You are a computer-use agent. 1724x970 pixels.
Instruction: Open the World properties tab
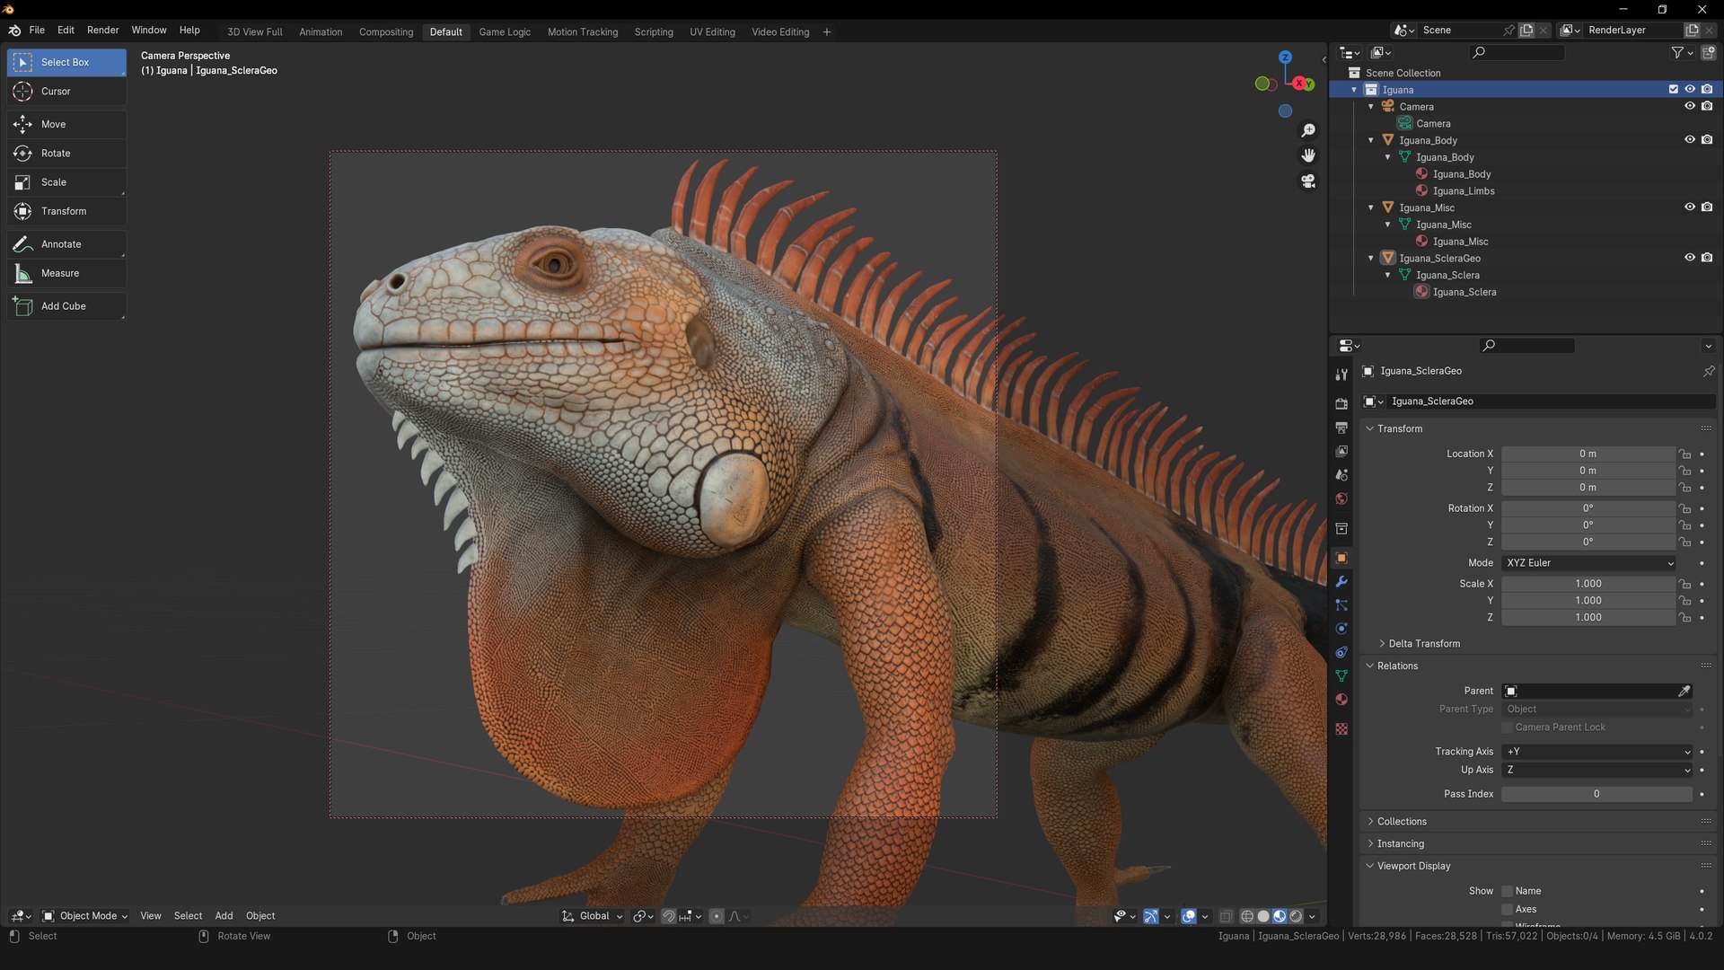[1341, 498]
